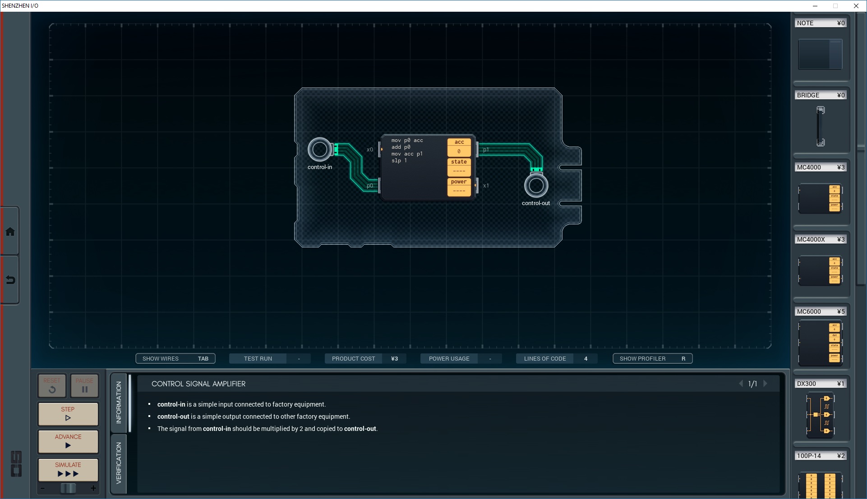The height and width of the screenshot is (499, 867).
Task: Increase simulation speed with plus
Action: coord(93,488)
